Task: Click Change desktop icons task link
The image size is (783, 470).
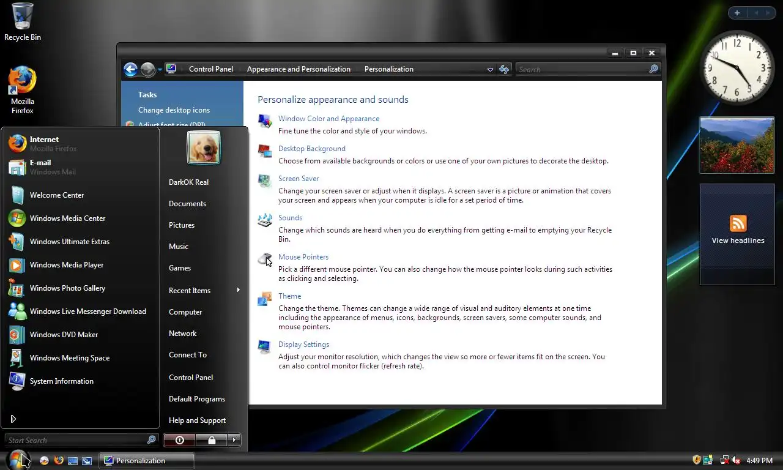Action: [x=174, y=110]
